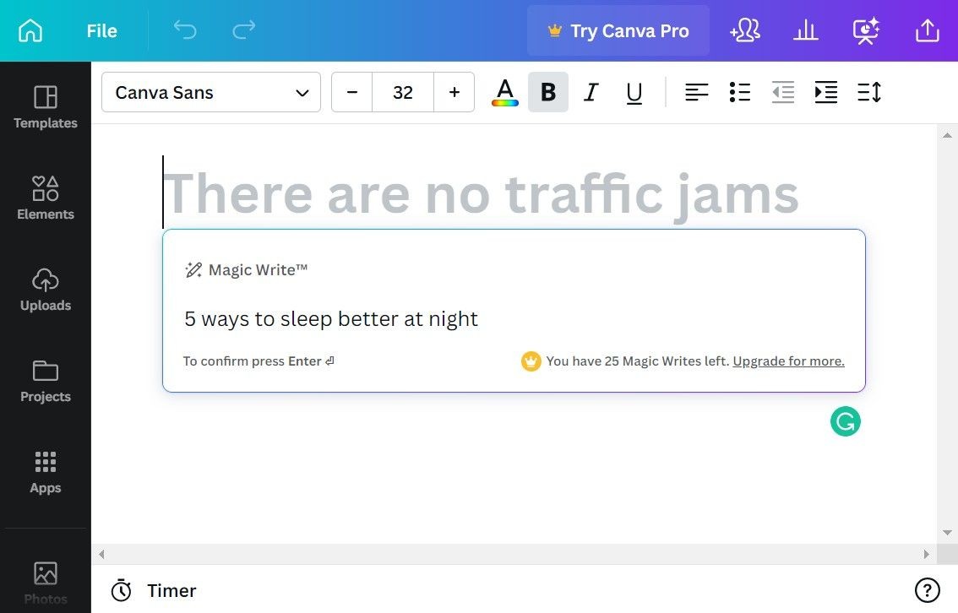Open the text color picker
The image size is (958, 613).
(504, 92)
